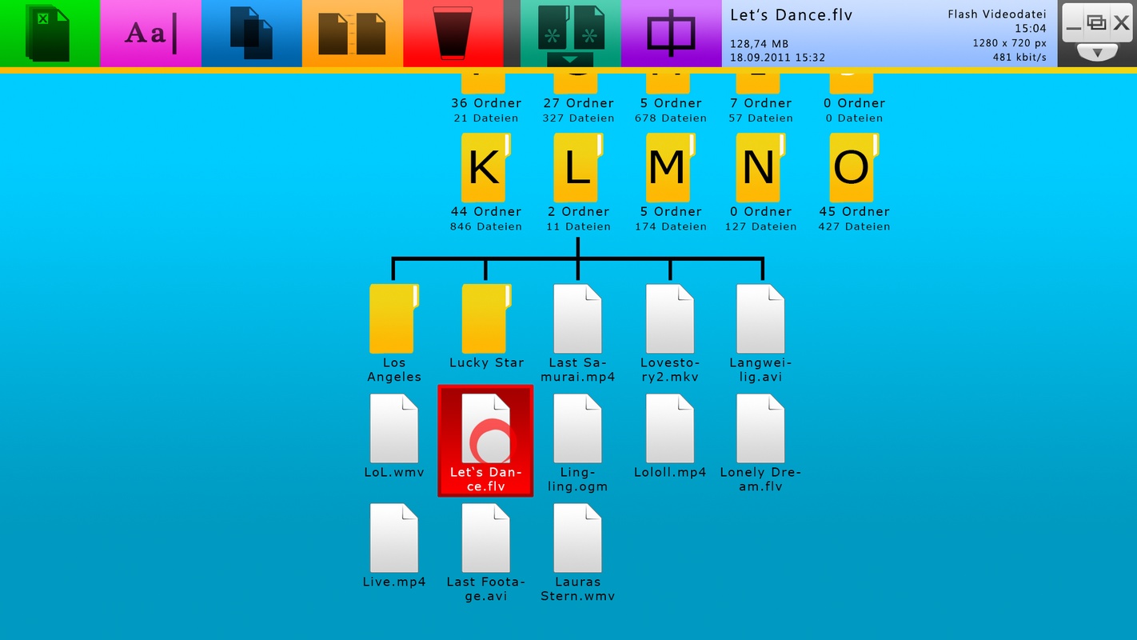Viewport: 1137px width, 640px height.
Task: Click the pink rename 'Aa' text icon
Action: coord(150,34)
